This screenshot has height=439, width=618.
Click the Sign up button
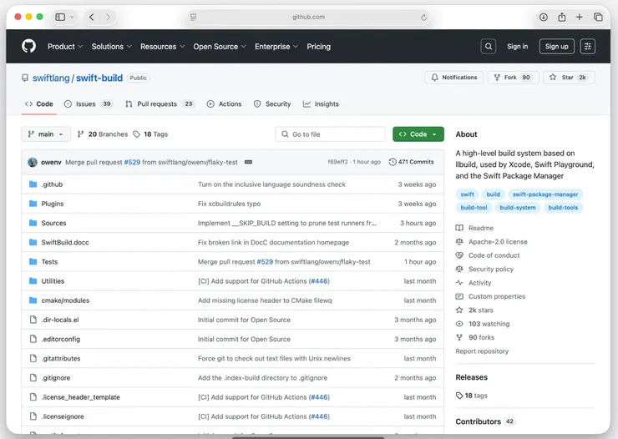pyautogui.click(x=556, y=47)
